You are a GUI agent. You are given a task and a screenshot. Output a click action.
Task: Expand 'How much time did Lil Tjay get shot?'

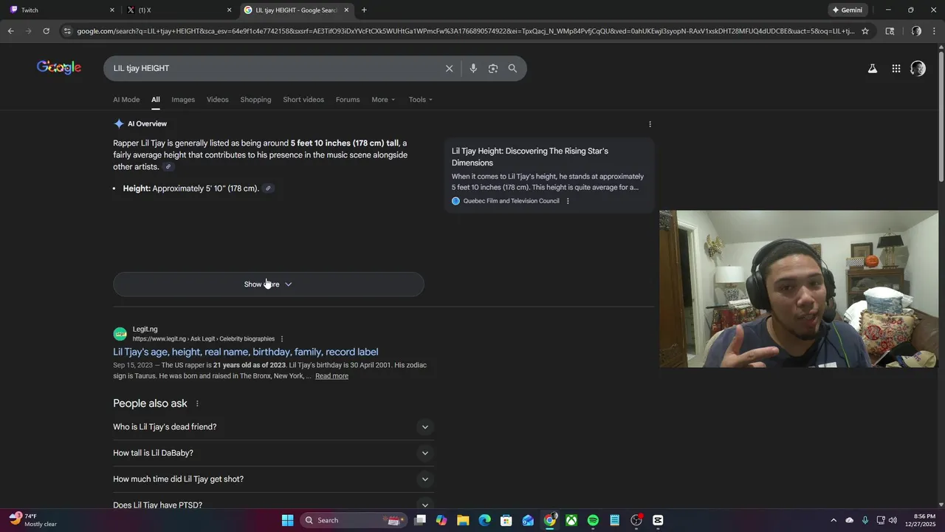tap(272, 479)
